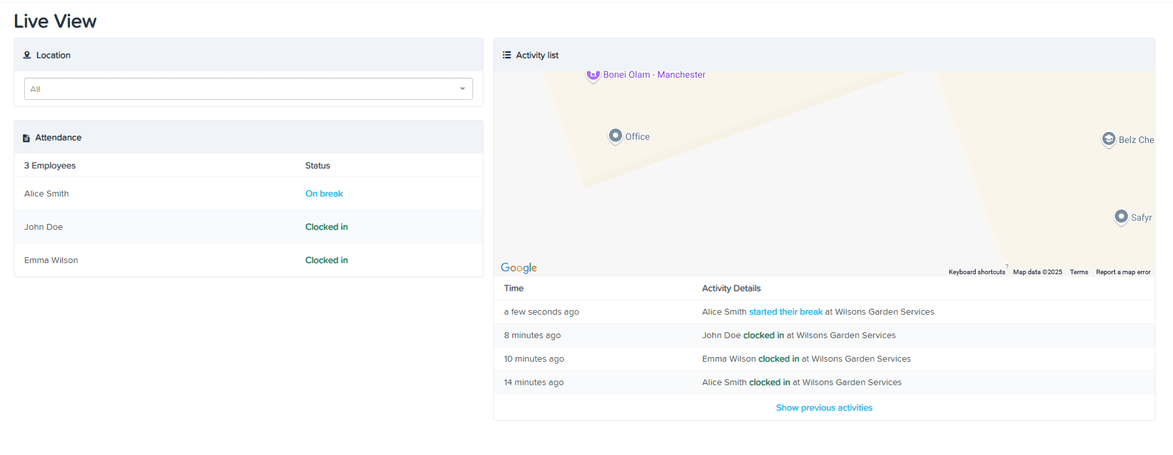
Task: Click the Activity Details column header
Action: tap(731, 289)
